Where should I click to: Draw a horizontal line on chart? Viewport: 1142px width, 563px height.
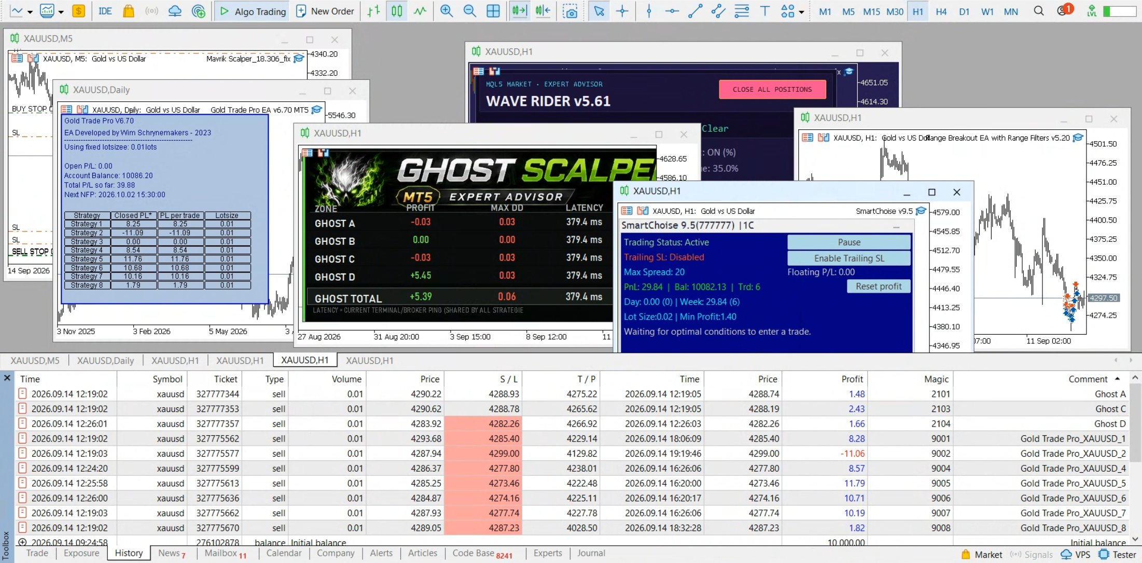pos(672,11)
